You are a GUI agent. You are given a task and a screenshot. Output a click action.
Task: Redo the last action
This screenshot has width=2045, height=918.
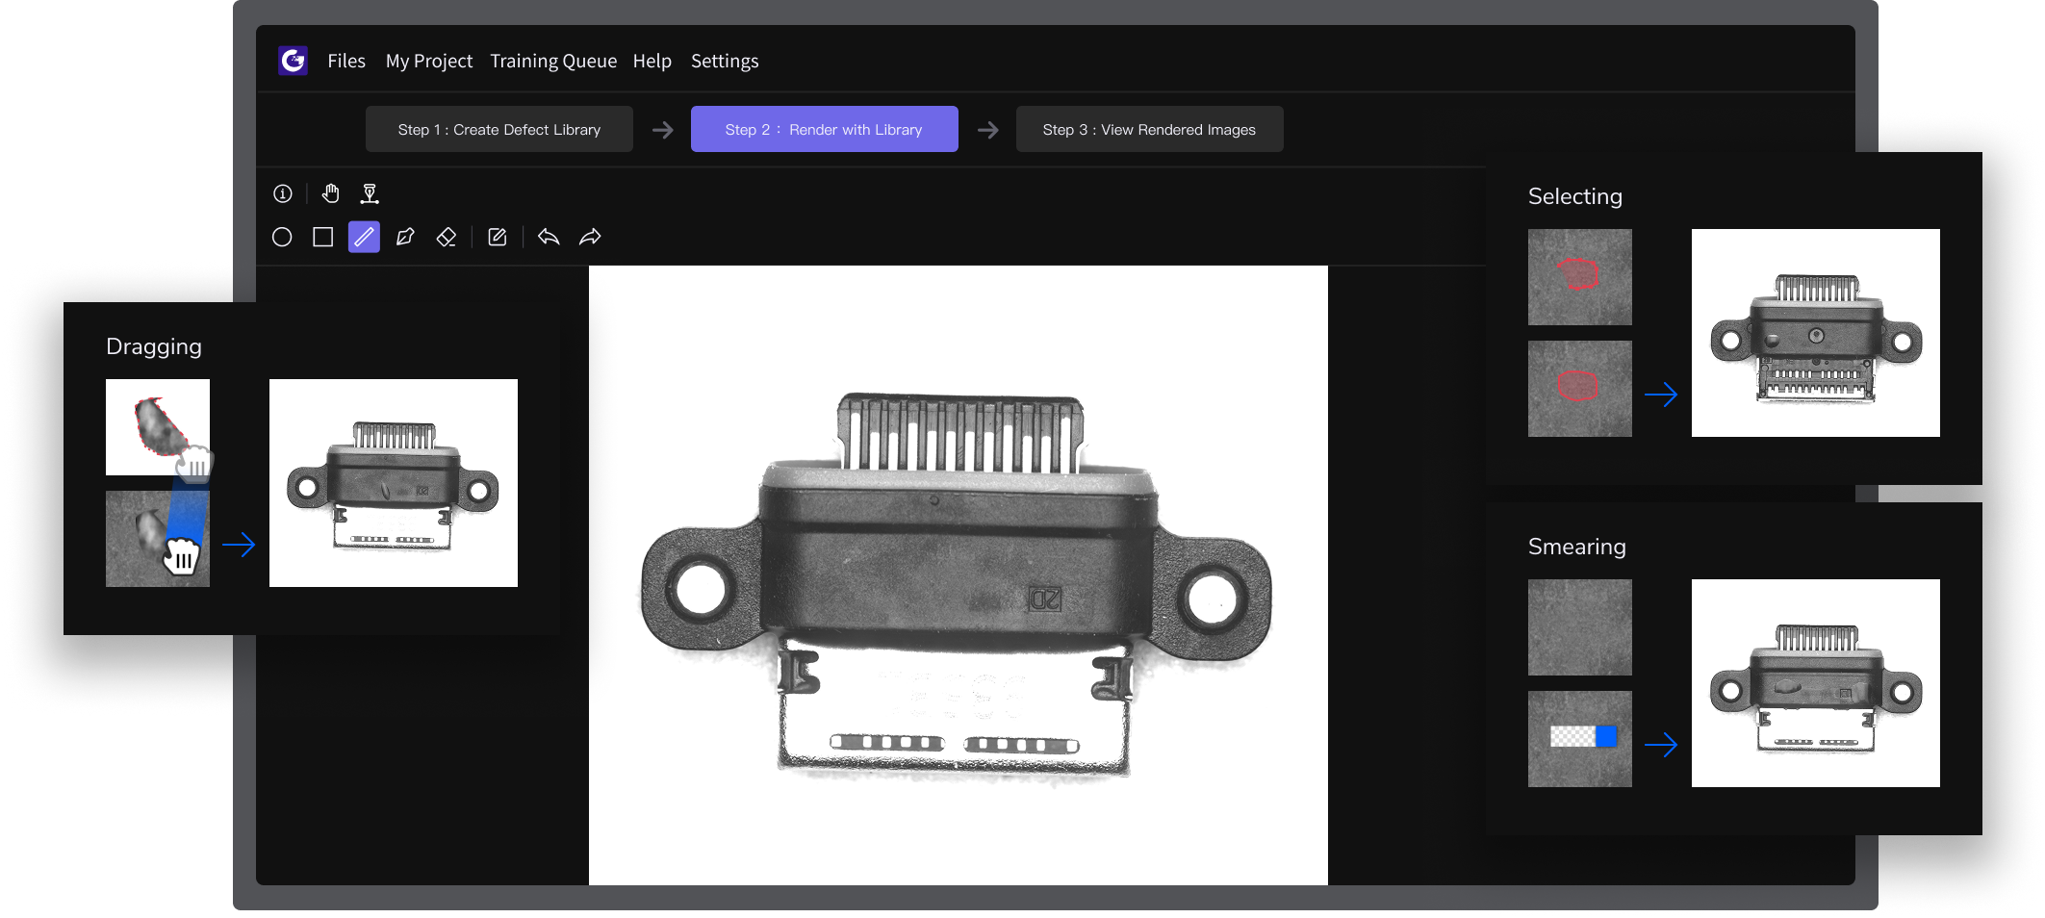click(590, 237)
